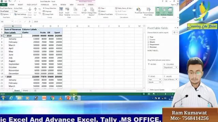
Task: Open the FORMULAS tab
Action: pyautogui.click(x=45, y=5)
